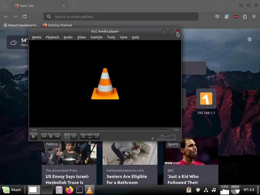The width and height of the screenshot is (260, 195).
Task: Close the VLC media player window
Action: 178,31
